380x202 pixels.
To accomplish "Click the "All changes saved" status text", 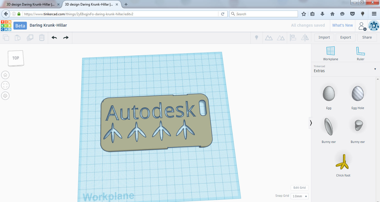I will pos(308,25).
